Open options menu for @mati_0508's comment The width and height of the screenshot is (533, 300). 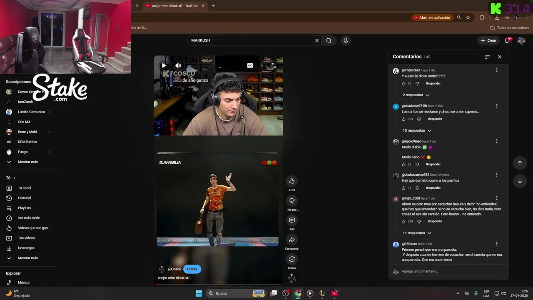click(x=497, y=198)
